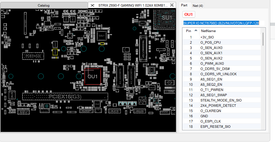Click the pin list vertical scrollbar thumb
Screen dimensions: 275x143
tap(263, 39)
